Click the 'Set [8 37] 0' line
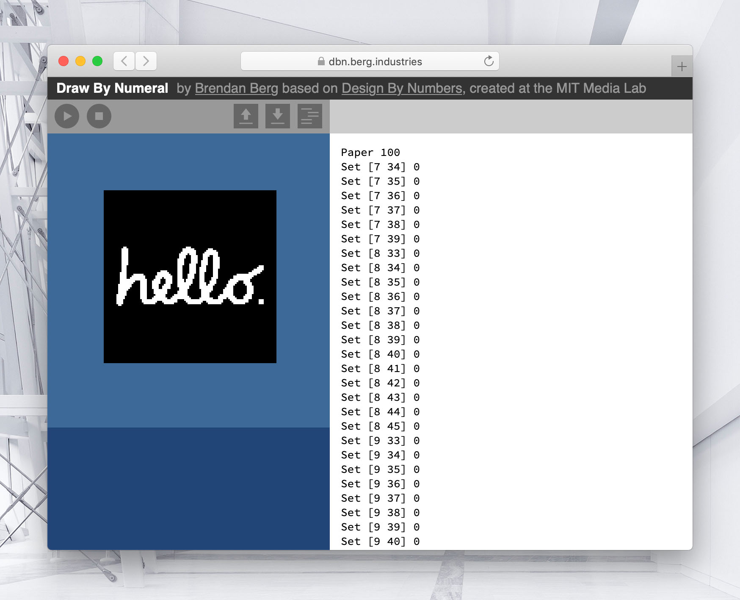 pos(381,311)
